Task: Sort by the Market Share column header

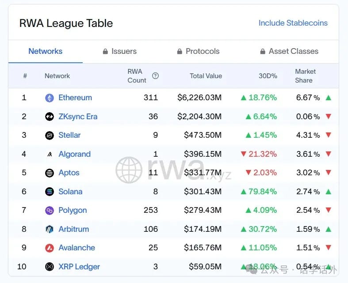Action: (305, 76)
